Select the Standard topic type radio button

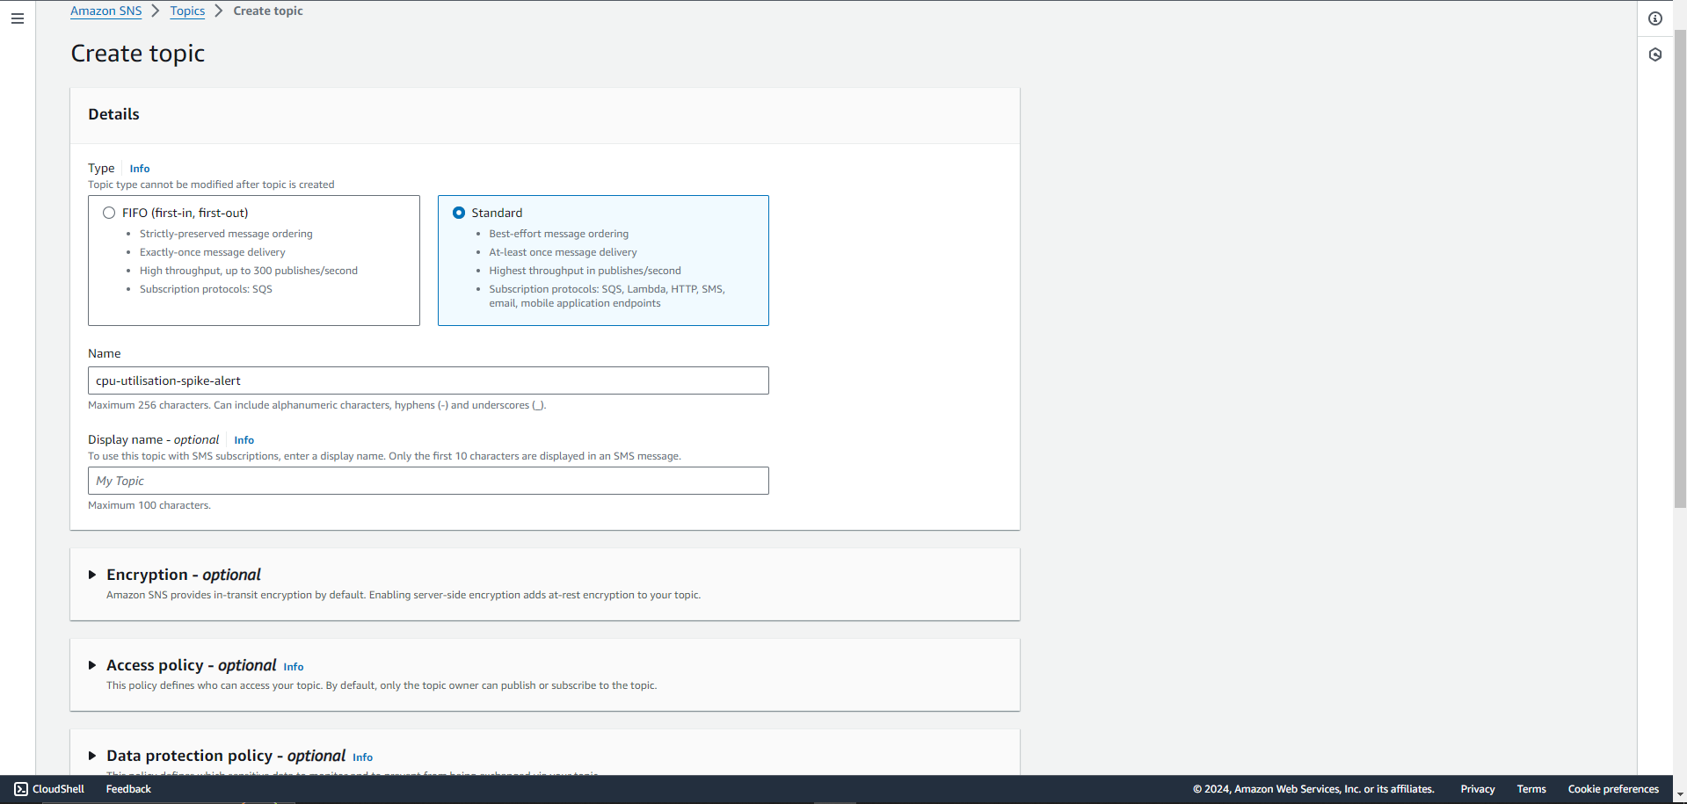point(459,213)
